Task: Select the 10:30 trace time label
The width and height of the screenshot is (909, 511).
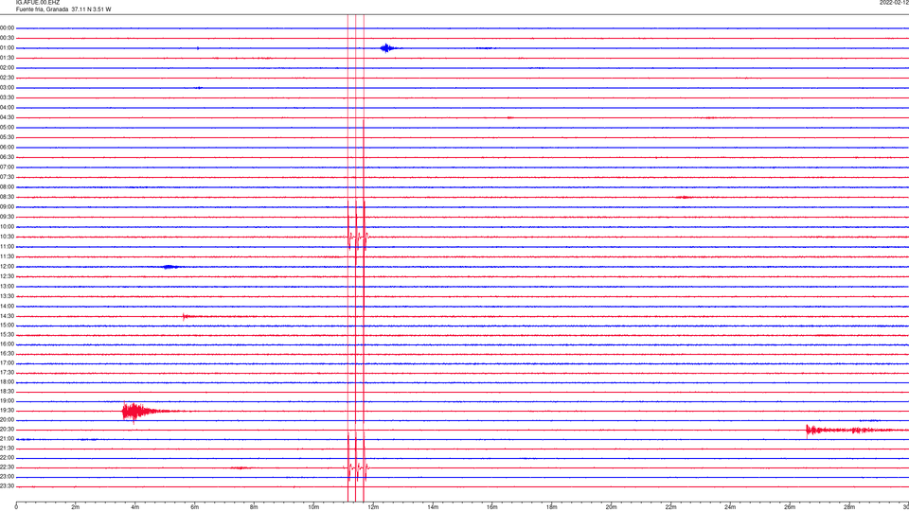Action: (8, 237)
